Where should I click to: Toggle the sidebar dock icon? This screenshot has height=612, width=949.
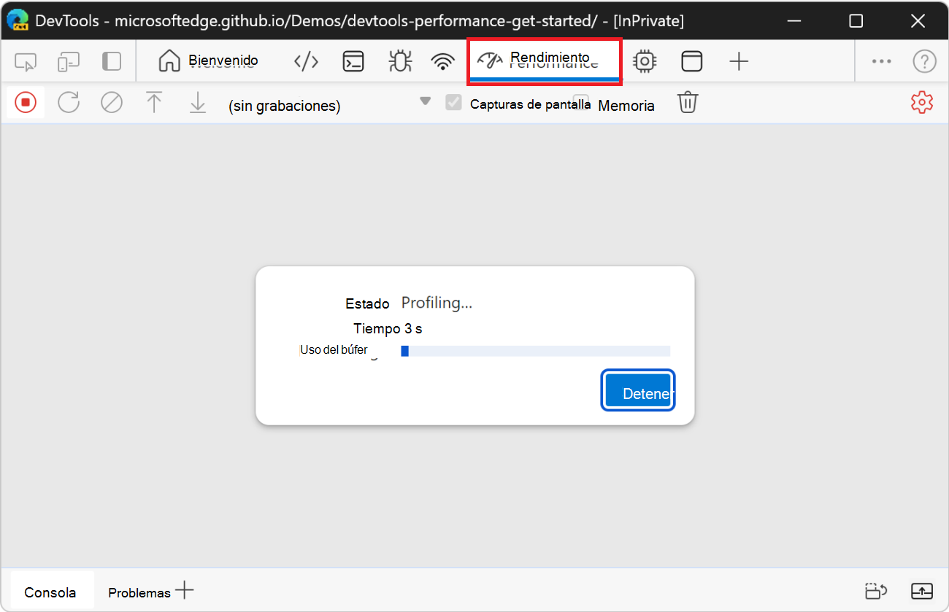tap(111, 61)
